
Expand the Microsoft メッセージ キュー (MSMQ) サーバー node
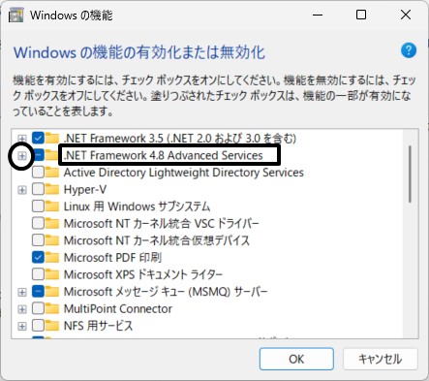coord(22,292)
